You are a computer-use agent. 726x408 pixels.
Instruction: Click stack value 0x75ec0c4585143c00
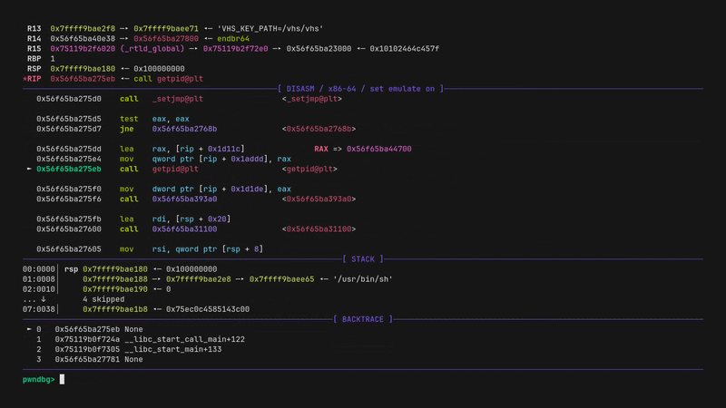[208, 309]
